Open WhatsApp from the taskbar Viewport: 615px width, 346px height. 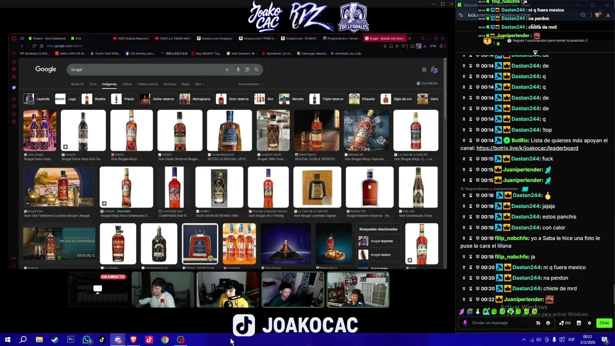86,340
